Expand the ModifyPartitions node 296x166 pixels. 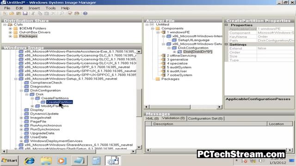[32, 106]
